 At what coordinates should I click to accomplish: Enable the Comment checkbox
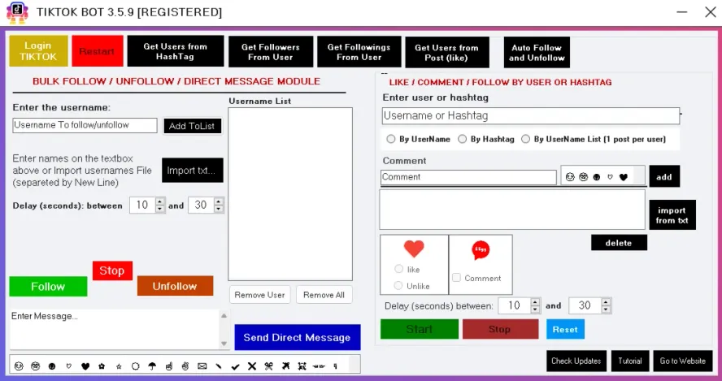pyautogui.click(x=456, y=278)
